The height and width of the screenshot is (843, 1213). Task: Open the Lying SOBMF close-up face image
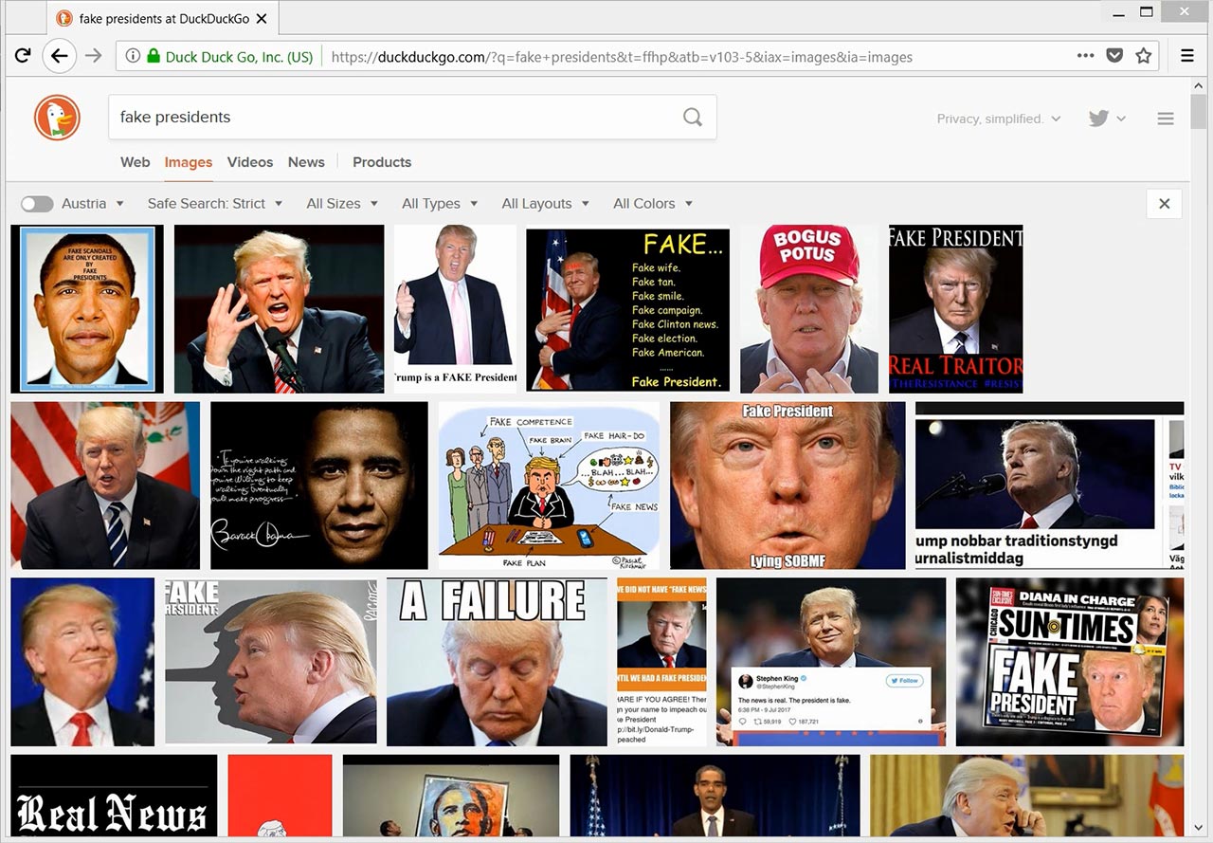[x=788, y=486]
